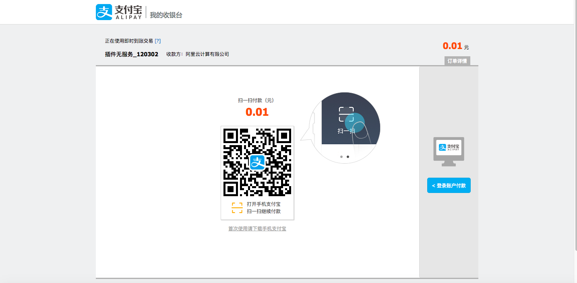Select the first carousel dot indicator
The width and height of the screenshot is (577, 283).
(341, 157)
